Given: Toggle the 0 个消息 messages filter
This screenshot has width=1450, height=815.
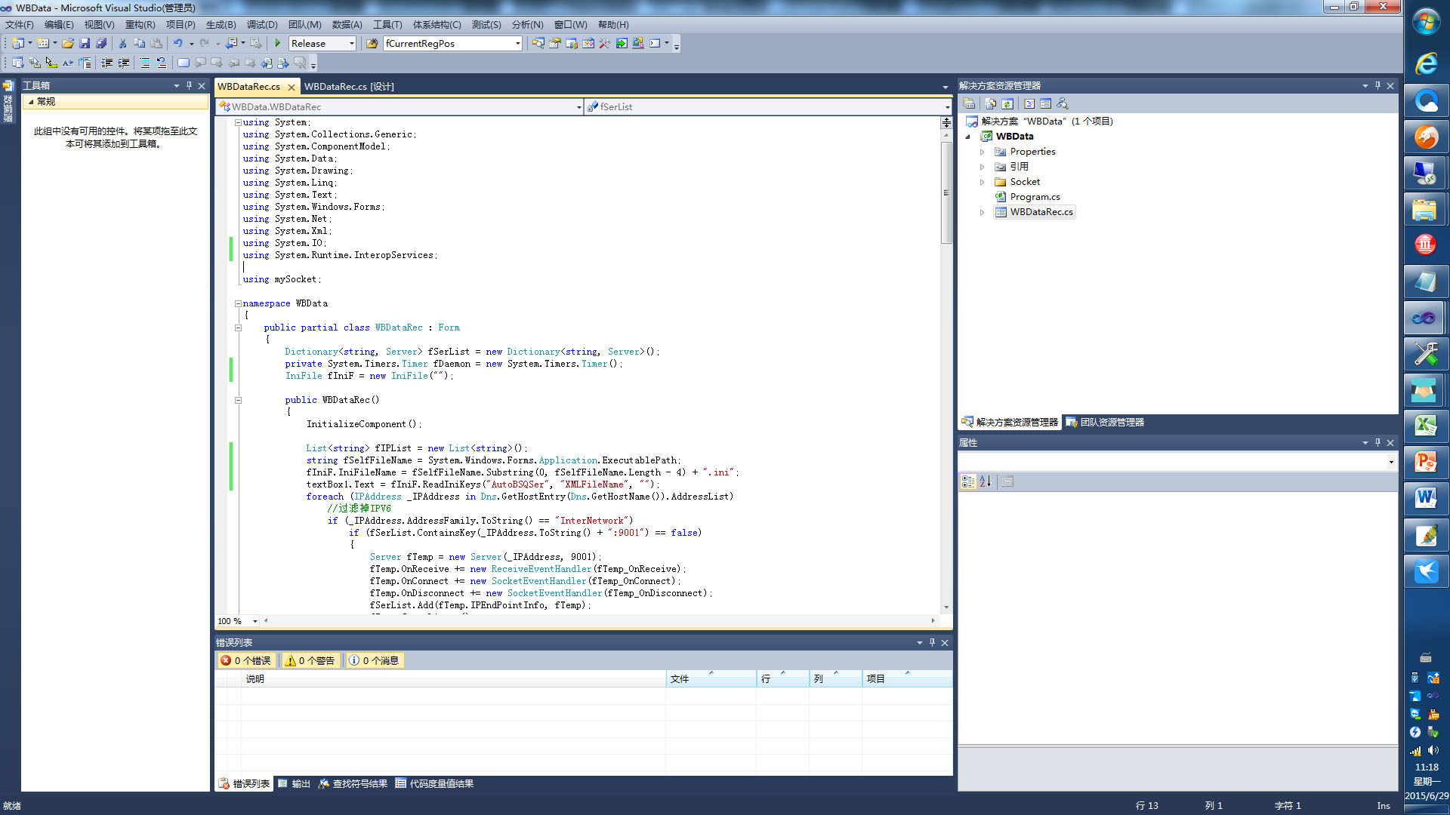Looking at the screenshot, I should click(x=375, y=661).
